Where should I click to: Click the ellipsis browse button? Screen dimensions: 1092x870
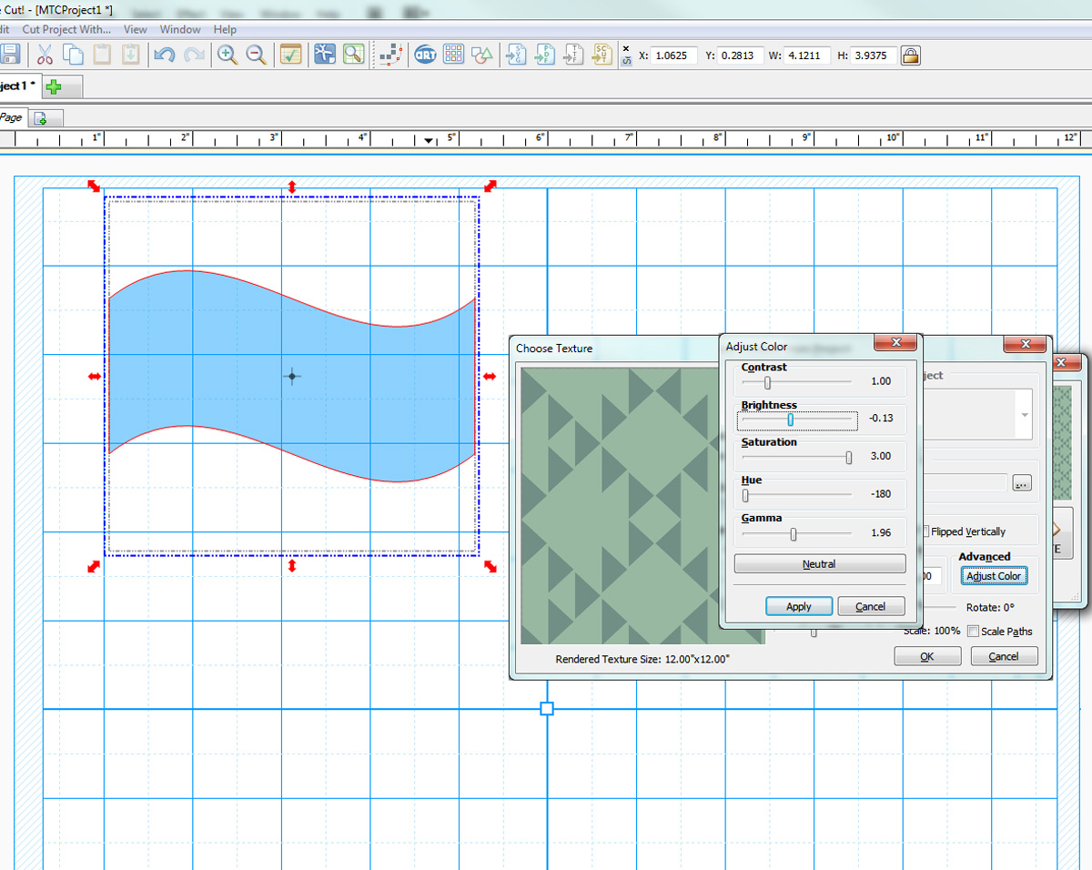coord(1021,483)
